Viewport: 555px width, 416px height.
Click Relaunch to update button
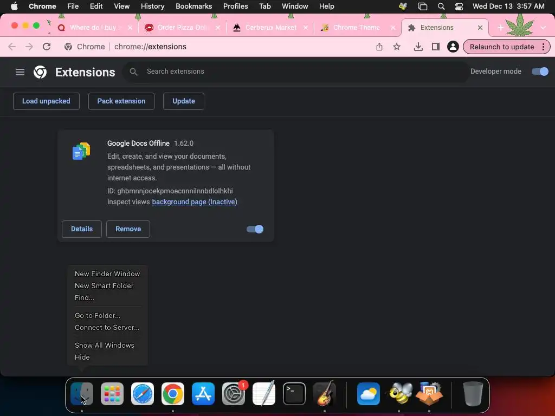501,47
